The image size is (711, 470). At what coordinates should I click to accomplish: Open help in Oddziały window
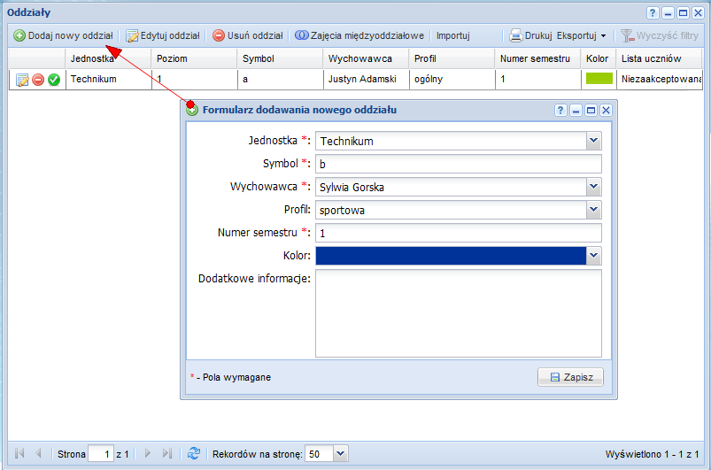(652, 12)
